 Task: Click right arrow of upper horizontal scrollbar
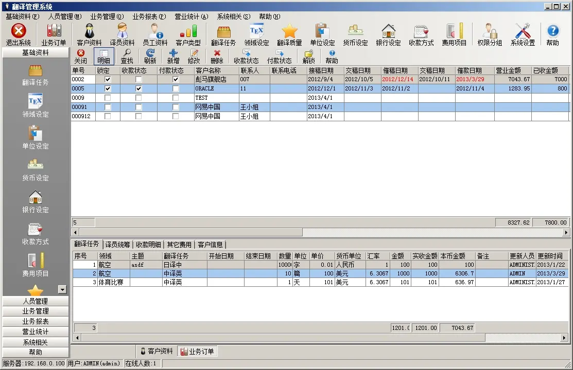coord(566,232)
